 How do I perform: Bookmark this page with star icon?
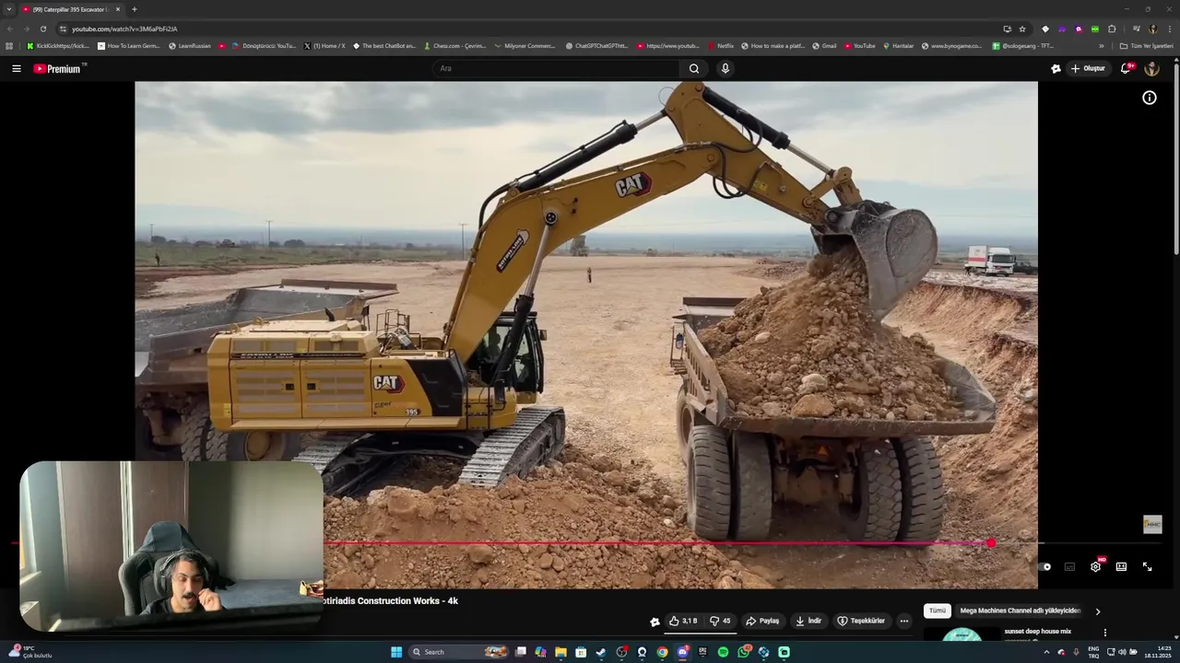coord(1022,29)
